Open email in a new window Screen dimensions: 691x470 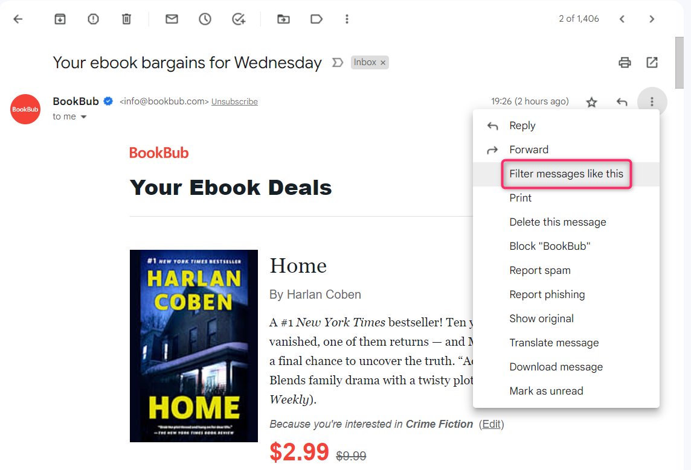tap(652, 62)
